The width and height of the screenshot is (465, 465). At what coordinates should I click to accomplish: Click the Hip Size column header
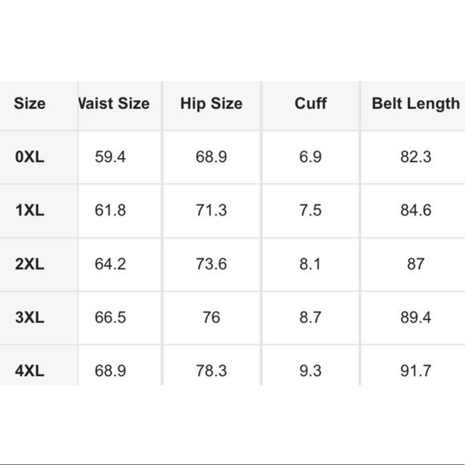(x=212, y=103)
